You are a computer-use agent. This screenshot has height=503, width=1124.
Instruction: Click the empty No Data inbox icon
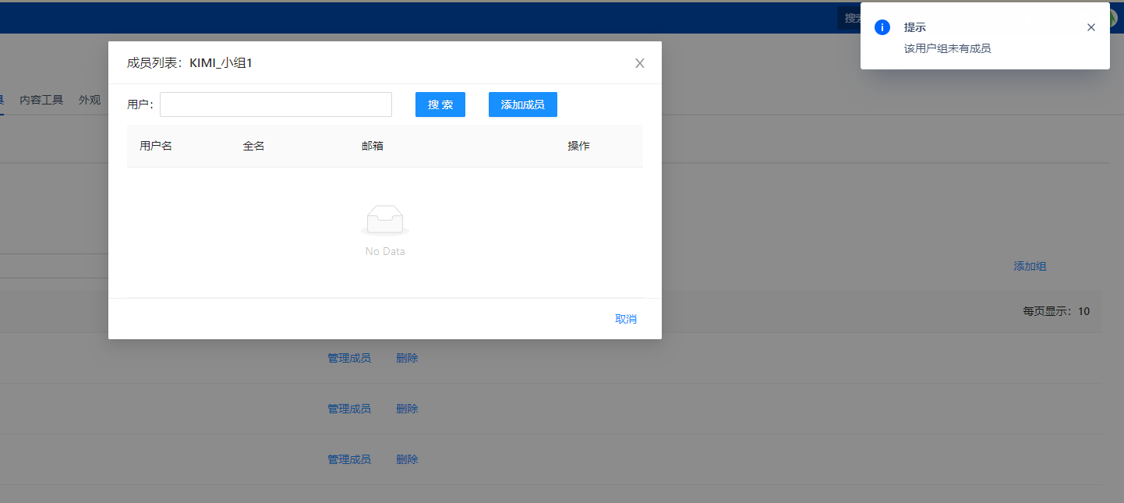pos(385,220)
